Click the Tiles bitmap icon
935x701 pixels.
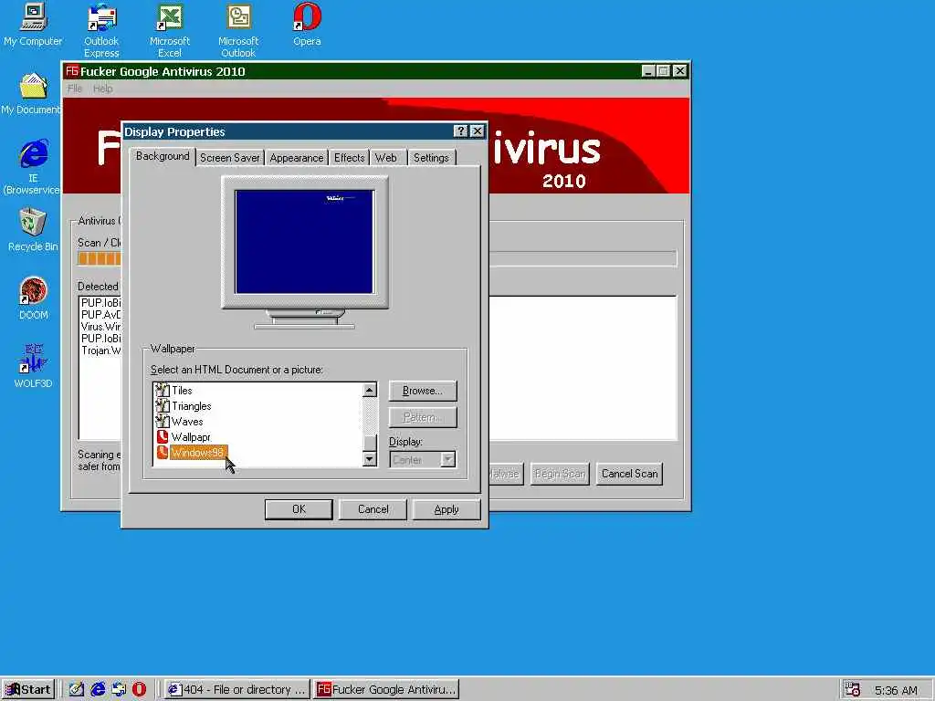pos(163,391)
